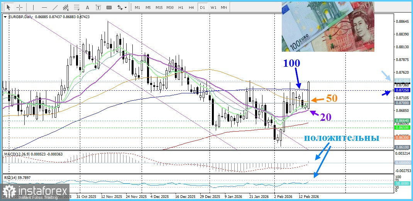Click the 21 Jan 2026 date label
Screen dimensions: 413x201
[x=259, y=197]
